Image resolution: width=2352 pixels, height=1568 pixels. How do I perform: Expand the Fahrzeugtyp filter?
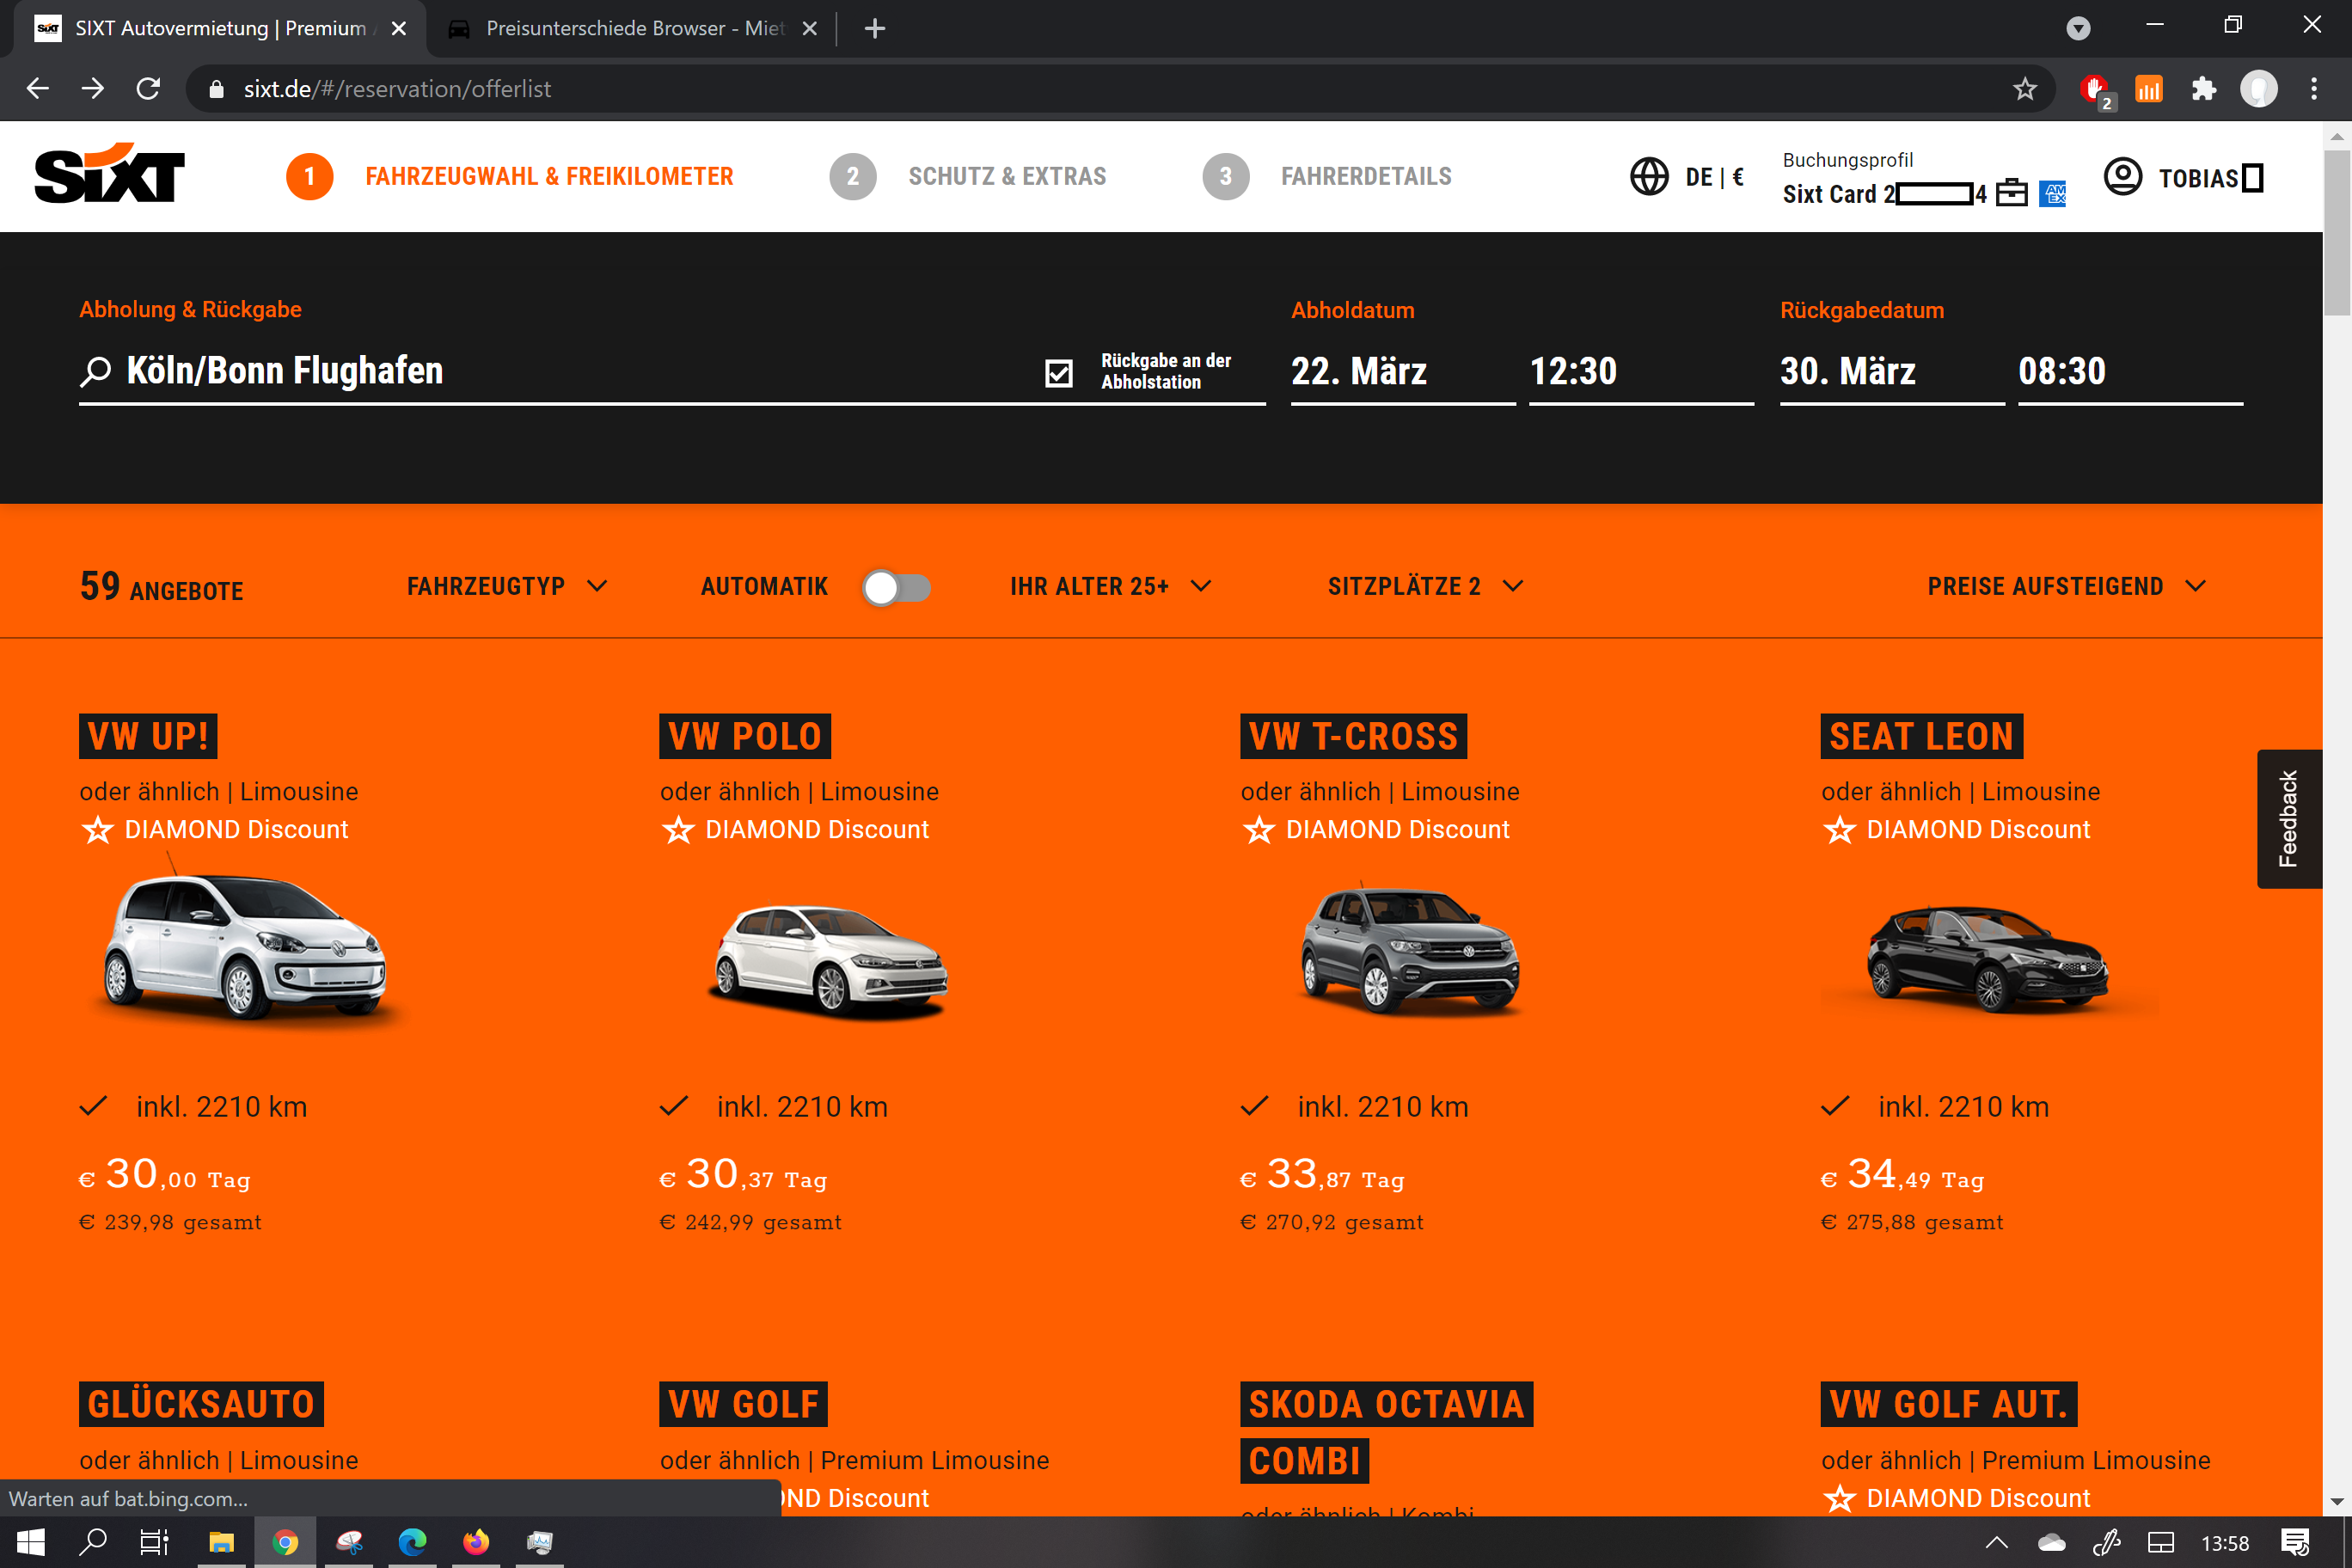click(507, 586)
